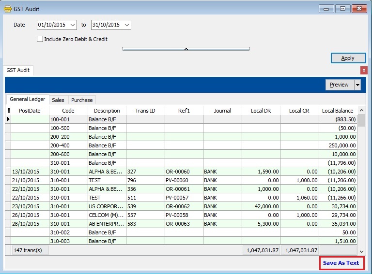Click description AB ENTERPR... cell
Image resolution: width=372 pixels, height=274 pixels.
click(107, 224)
